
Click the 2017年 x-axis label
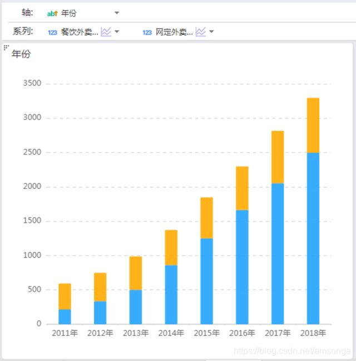278,333
